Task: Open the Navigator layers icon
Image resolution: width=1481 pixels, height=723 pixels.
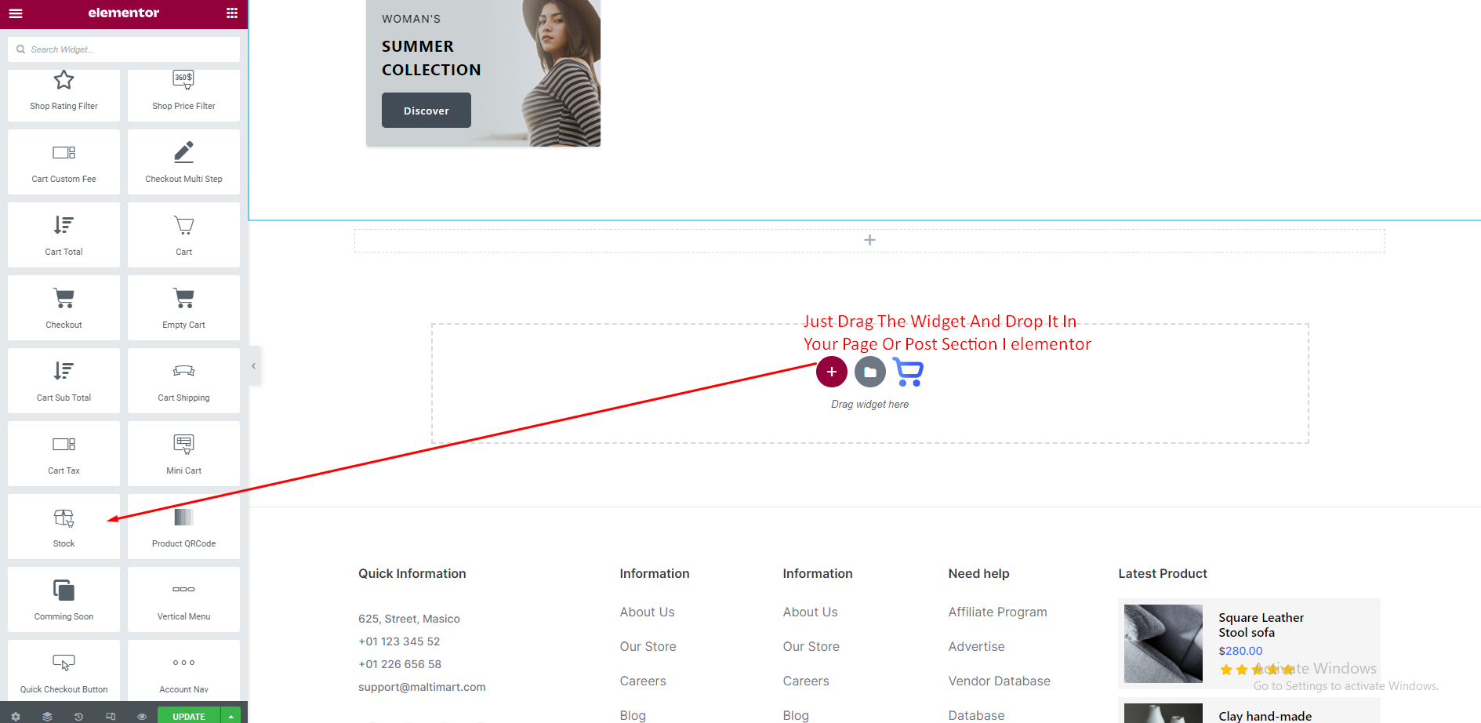Action: point(47,716)
